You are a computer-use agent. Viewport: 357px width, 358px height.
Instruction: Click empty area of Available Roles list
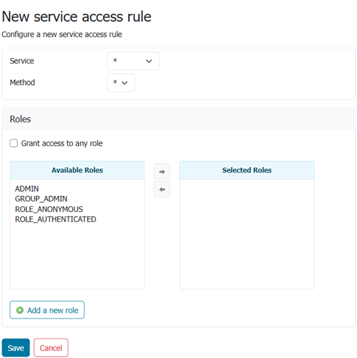[x=77, y=256]
